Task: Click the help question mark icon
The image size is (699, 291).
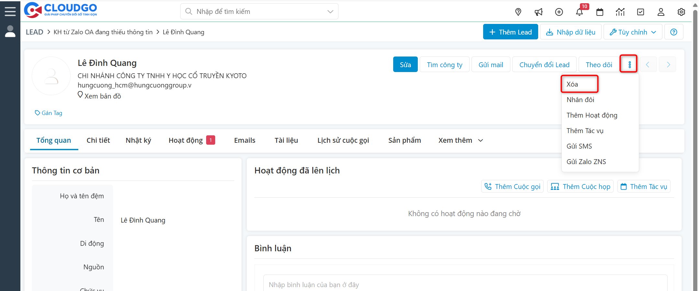Action: click(674, 32)
